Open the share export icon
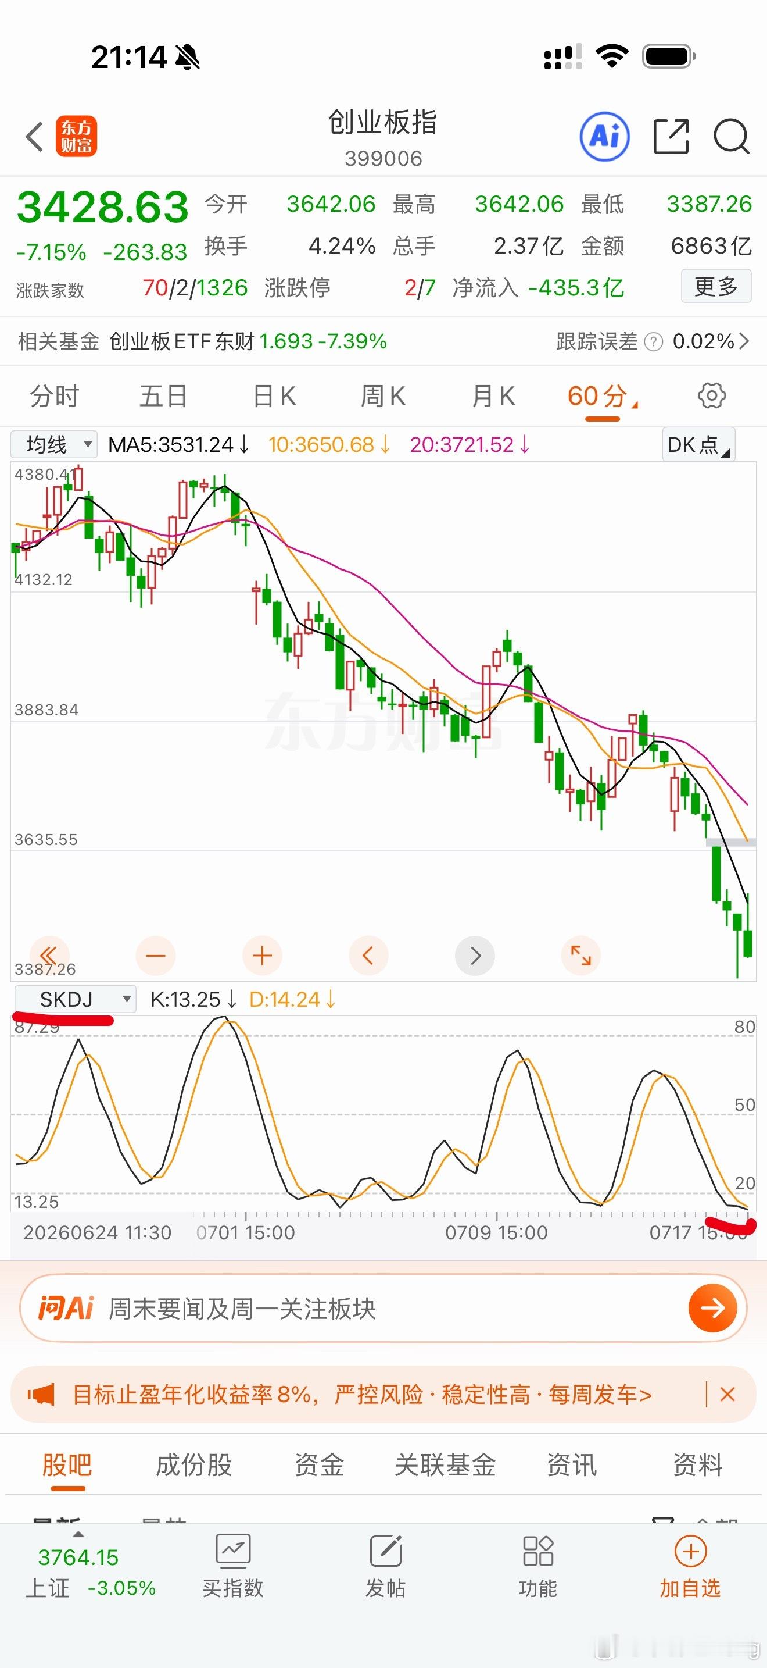 point(671,137)
